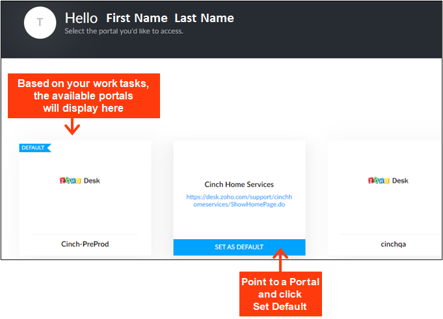Open the Cinch Home Services desk.zoho.com link
The image size is (443, 319).
point(239,201)
